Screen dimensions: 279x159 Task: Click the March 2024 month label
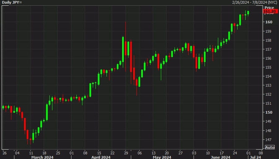(42, 157)
